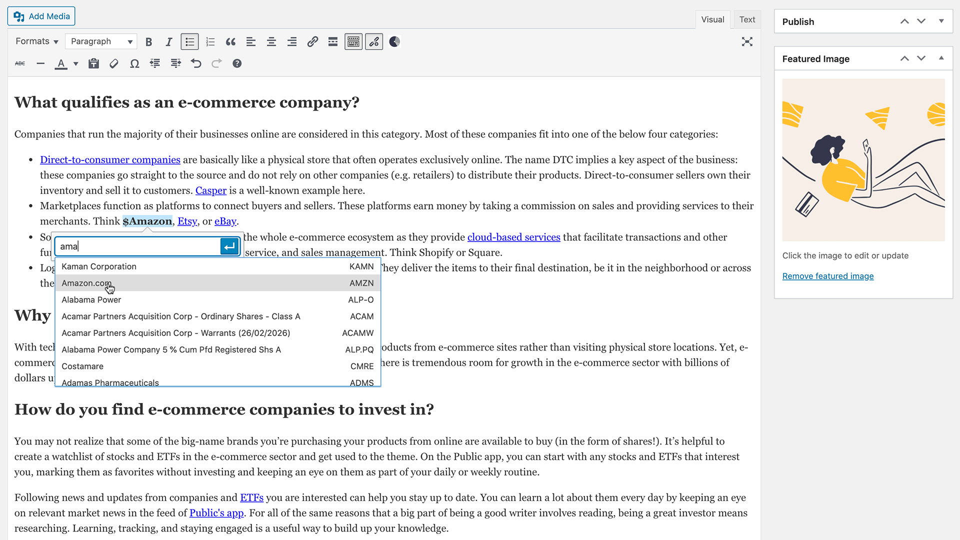This screenshot has height=540, width=960.
Task: Align text center
Action: 271,41
